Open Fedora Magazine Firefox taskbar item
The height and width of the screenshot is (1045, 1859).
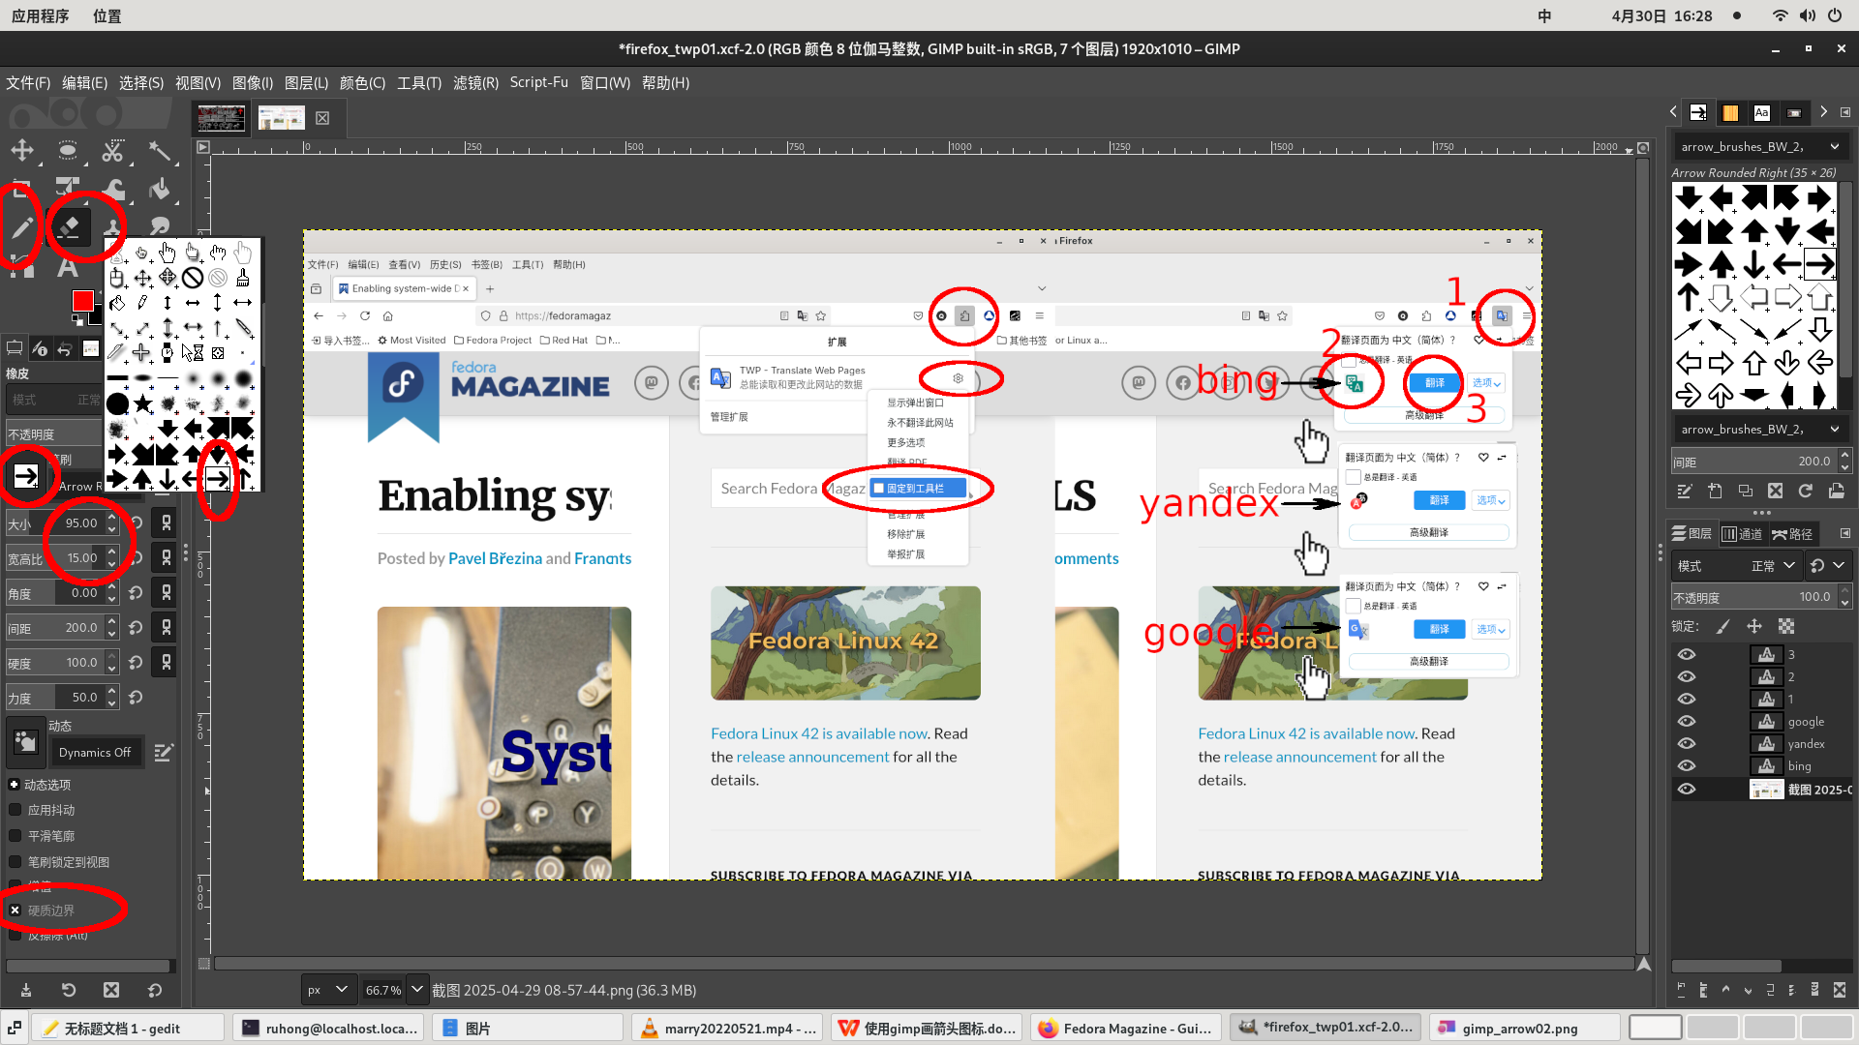pos(1125,1028)
